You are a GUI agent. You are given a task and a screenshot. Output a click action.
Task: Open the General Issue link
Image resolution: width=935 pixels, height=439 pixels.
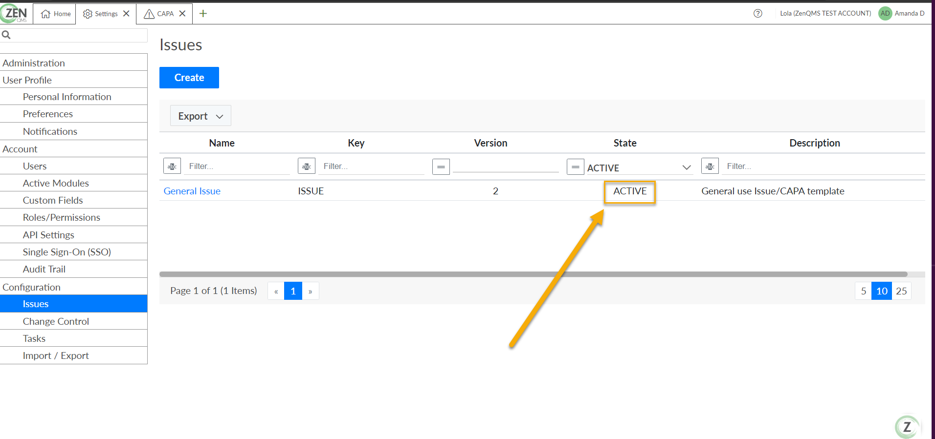[x=192, y=191]
